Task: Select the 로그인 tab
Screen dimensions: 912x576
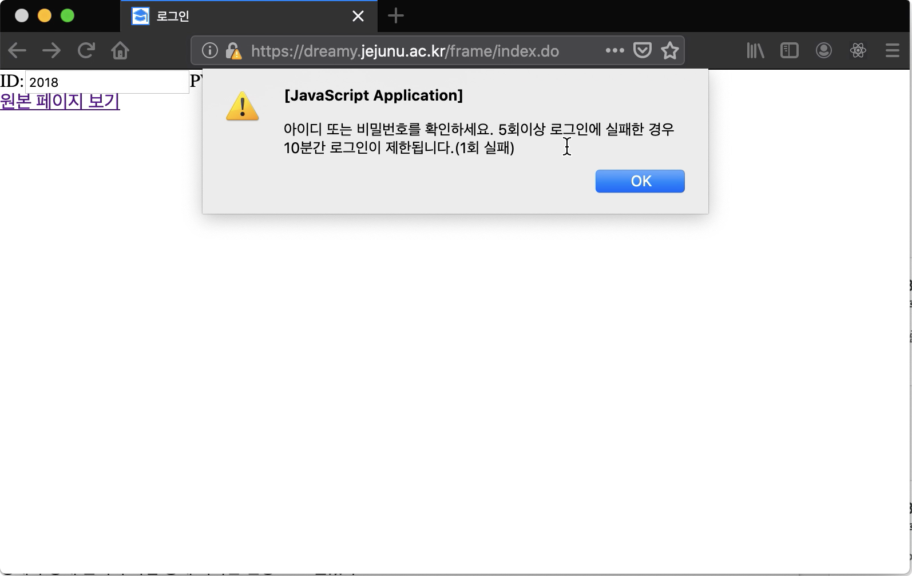Action: 249,16
